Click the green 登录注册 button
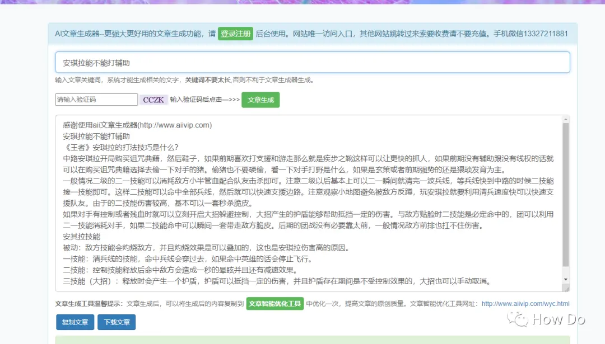The height and width of the screenshot is (344, 605). pos(235,34)
